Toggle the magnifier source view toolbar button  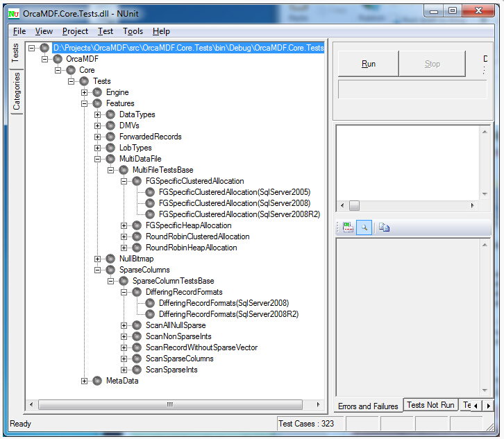364,227
